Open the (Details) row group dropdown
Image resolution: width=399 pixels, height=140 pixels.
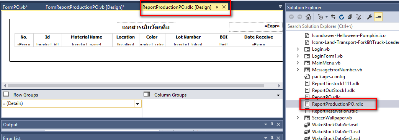click(138, 104)
